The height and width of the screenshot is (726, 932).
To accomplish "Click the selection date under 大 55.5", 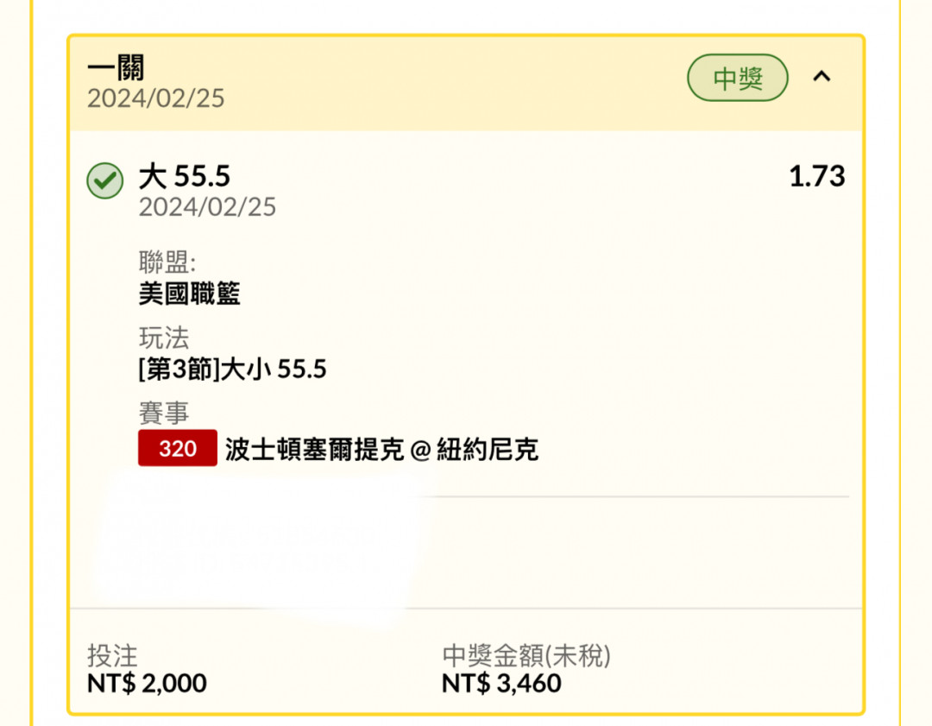I will pyautogui.click(x=207, y=207).
